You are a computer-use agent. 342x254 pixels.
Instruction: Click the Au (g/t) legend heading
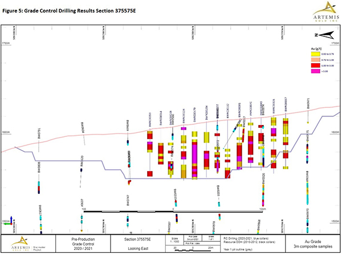pos(316,49)
